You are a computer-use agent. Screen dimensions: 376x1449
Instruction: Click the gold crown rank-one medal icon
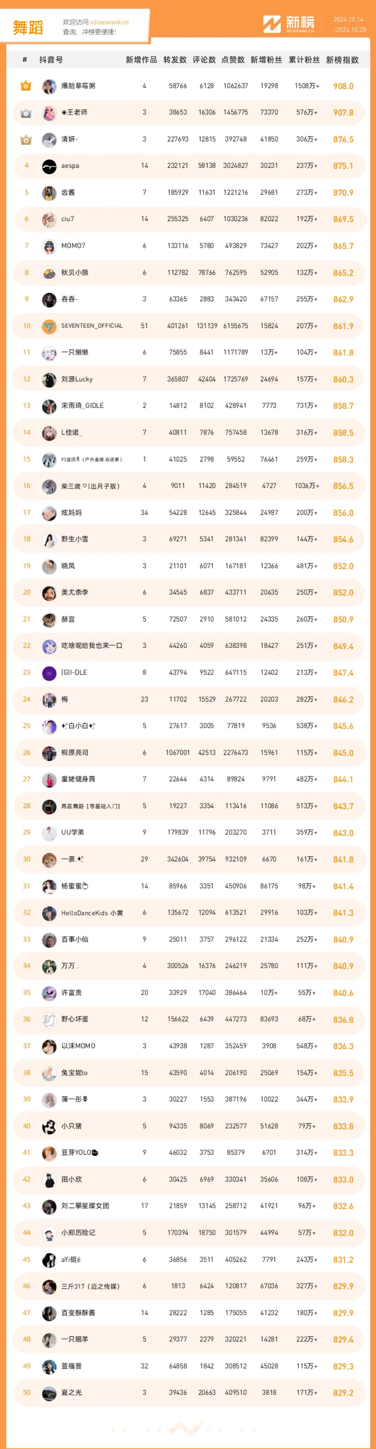click(x=26, y=86)
